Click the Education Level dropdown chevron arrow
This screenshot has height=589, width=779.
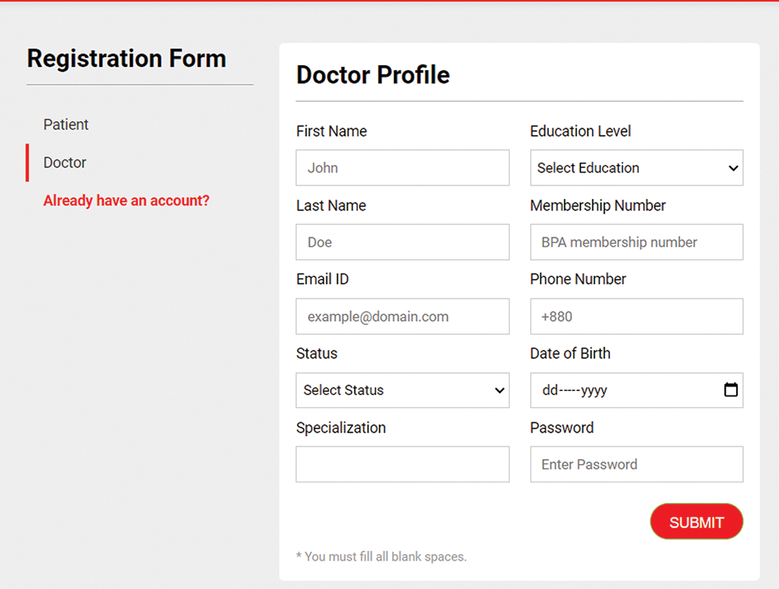[x=733, y=168]
